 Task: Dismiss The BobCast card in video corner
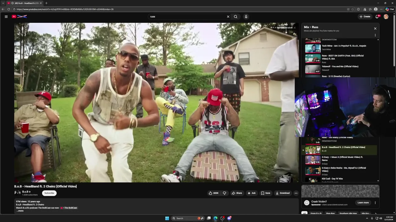click(x=295, y=28)
